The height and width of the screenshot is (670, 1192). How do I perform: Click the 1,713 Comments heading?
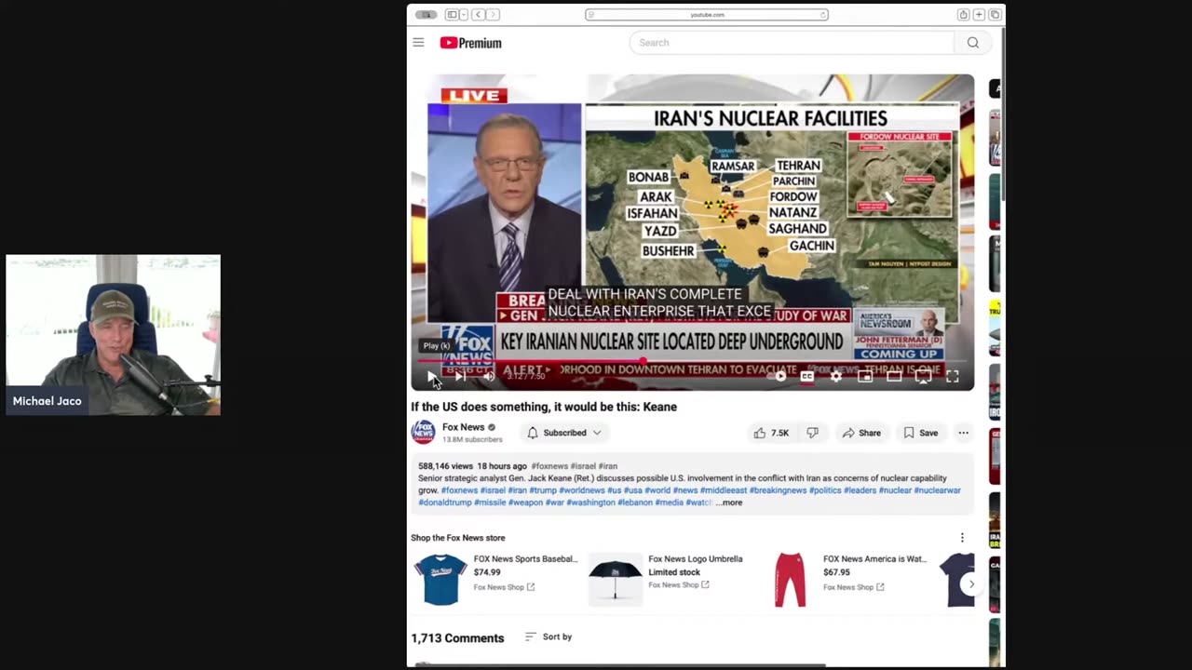pos(457,638)
